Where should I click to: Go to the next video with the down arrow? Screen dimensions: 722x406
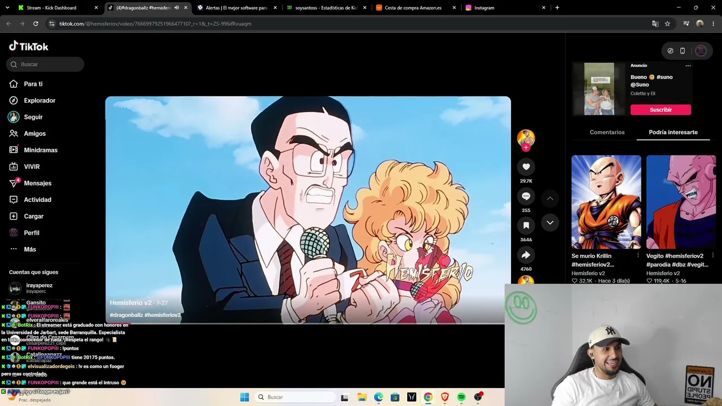[x=550, y=223]
